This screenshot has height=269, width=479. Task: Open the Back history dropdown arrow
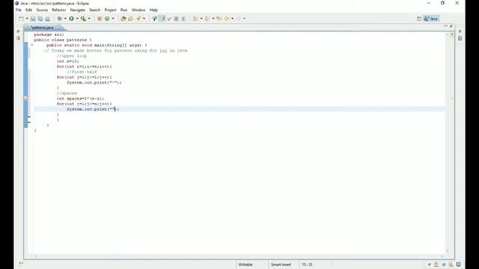(x=232, y=19)
